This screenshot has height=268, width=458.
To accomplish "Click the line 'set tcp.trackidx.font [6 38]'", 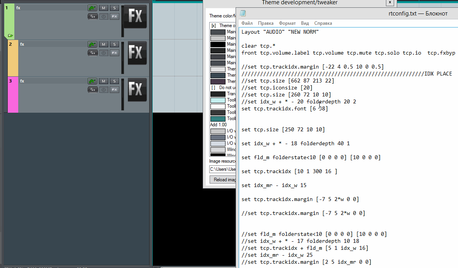I will (x=284, y=109).
